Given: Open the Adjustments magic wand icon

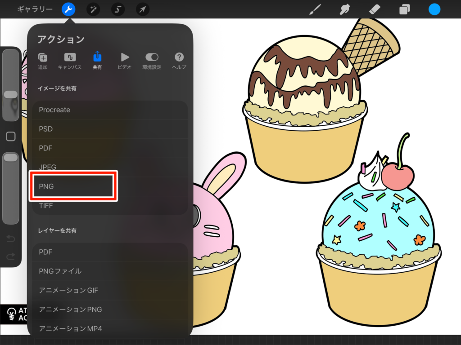Looking at the screenshot, I should click(x=93, y=9).
